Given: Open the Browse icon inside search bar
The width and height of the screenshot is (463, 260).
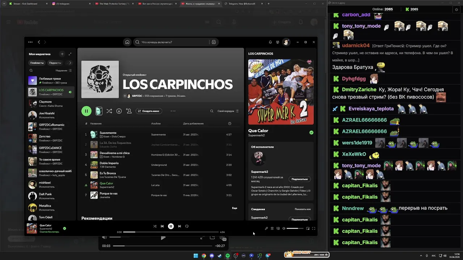Looking at the screenshot, I should pyautogui.click(x=214, y=42).
